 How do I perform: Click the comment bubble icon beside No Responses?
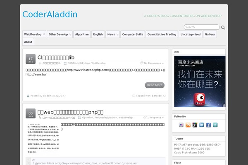point(141,63)
